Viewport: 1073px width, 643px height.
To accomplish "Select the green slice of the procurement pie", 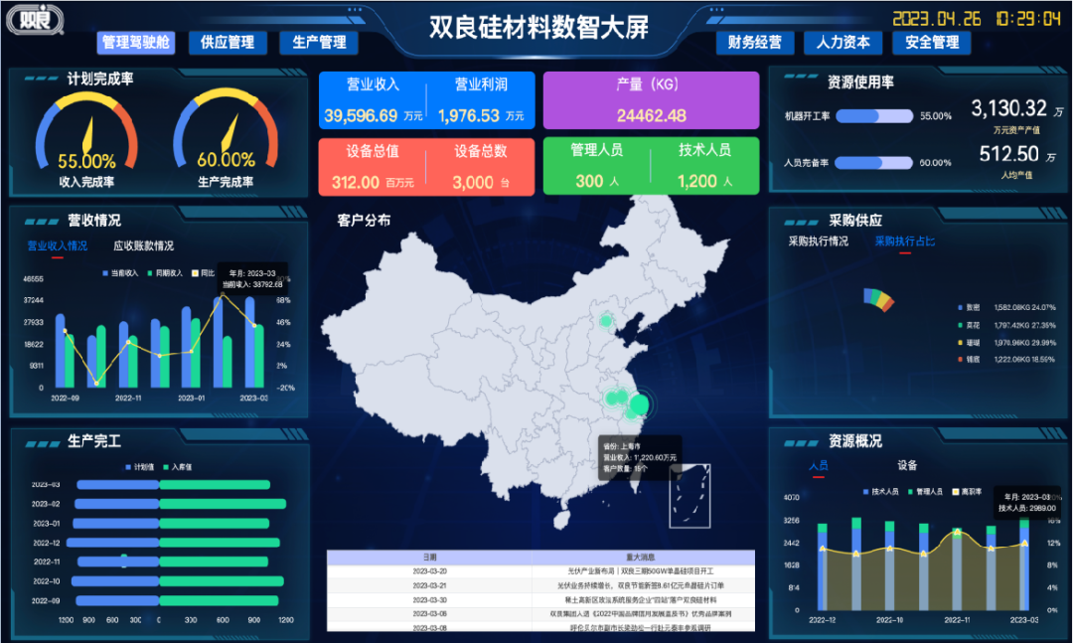I will [874, 297].
